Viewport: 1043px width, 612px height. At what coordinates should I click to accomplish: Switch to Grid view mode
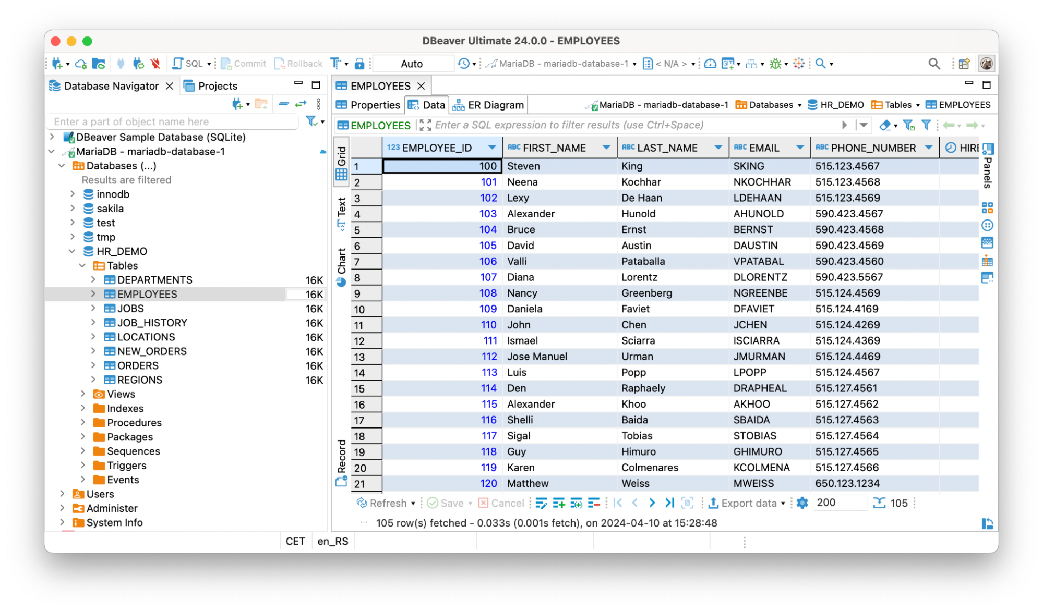[x=341, y=163]
